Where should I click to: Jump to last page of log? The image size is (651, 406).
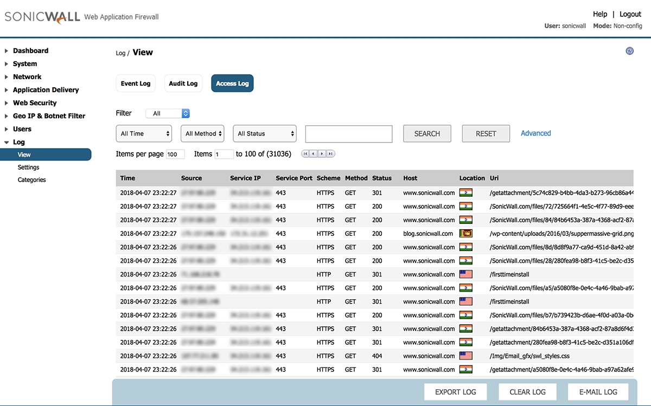coord(330,154)
